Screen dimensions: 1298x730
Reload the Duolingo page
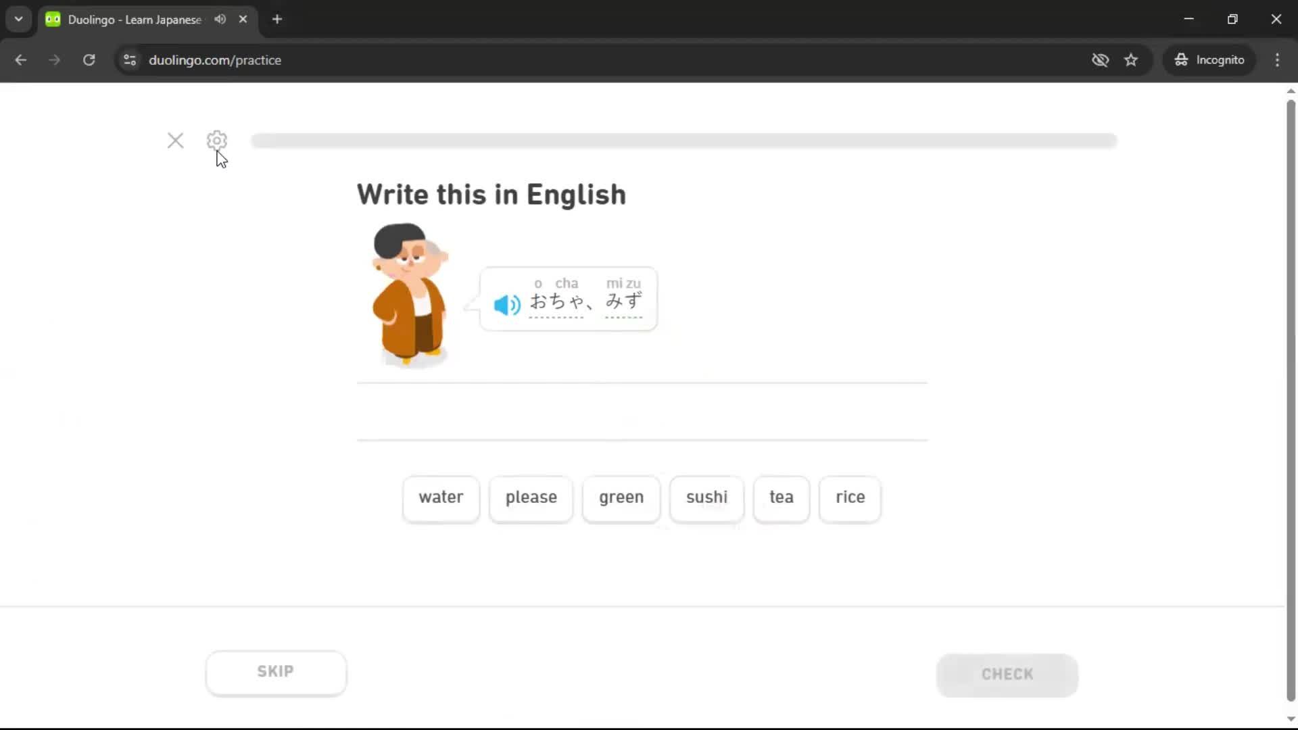[89, 60]
